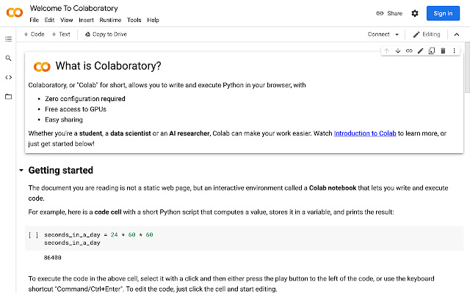Image resolution: width=470 pixels, height=293 pixels.
Task: Add a new Code cell
Action: click(x=34, y=34)
